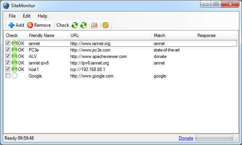Enable the Google site checkbox
This screenshot has width=242, height=145.
point(8,76)
